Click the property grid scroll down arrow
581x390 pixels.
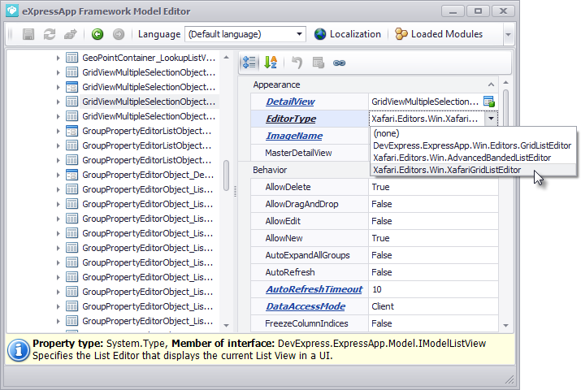tap(505, 326)
